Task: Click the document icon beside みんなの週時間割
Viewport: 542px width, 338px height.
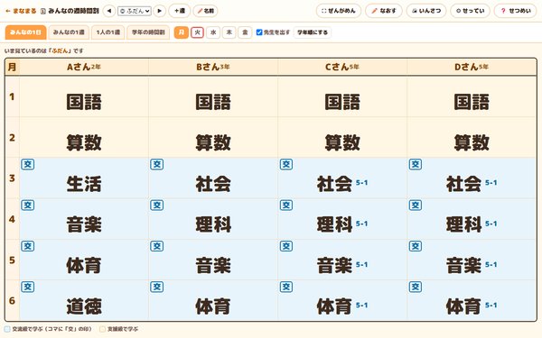Action: [43, 11]
